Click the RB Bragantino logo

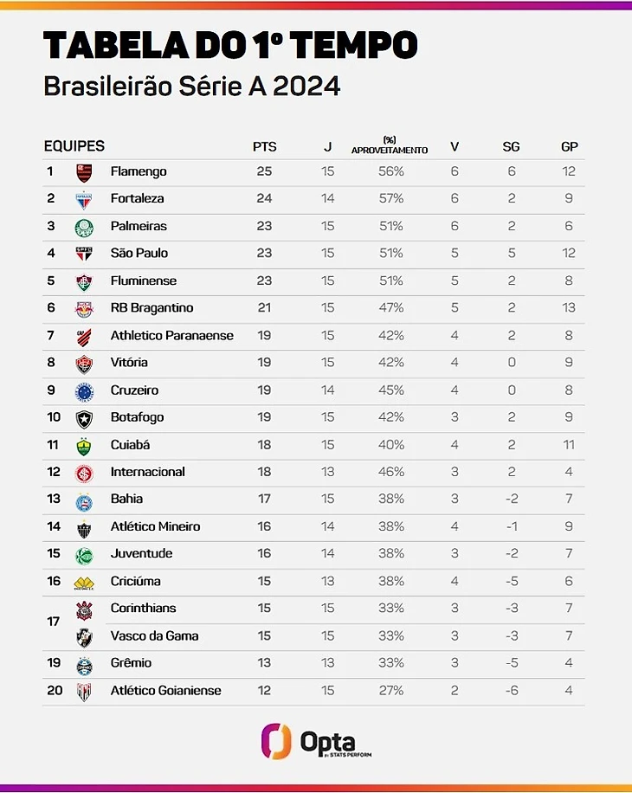coord(84,308)
